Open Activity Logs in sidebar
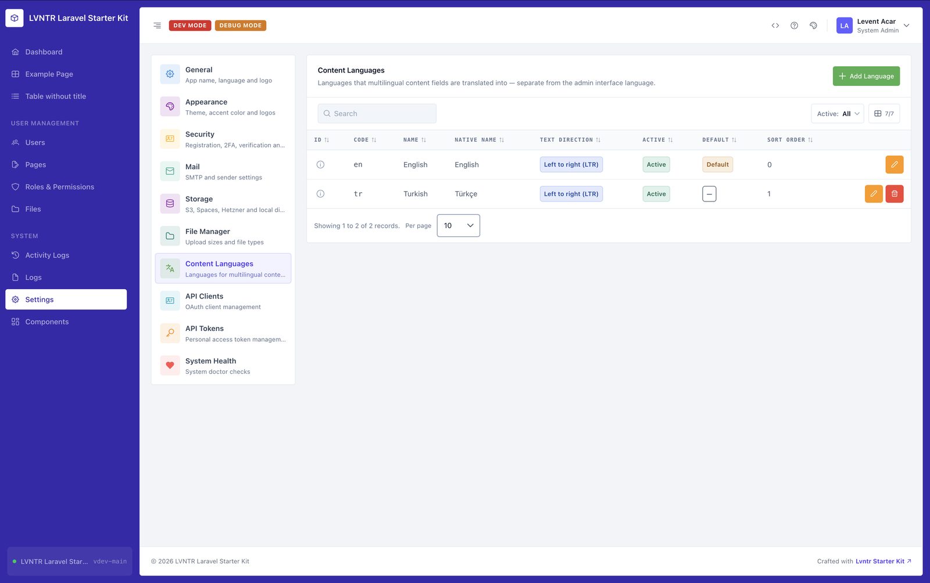This screenshot has width=930, height=583. point(66,255)
